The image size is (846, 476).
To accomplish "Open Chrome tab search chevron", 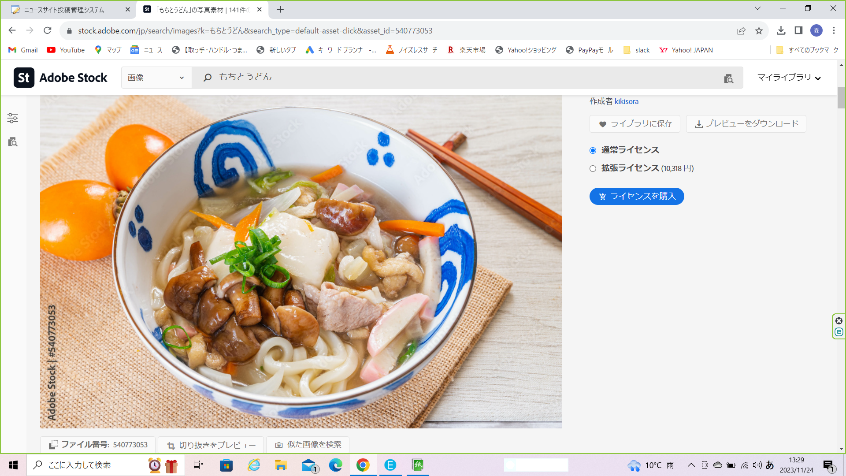I will [757, 8].
